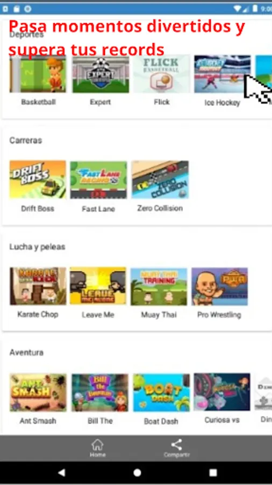Tap the Android back triangle button
The height and width of the screenshot is (485, 272).
pos(62,472)
